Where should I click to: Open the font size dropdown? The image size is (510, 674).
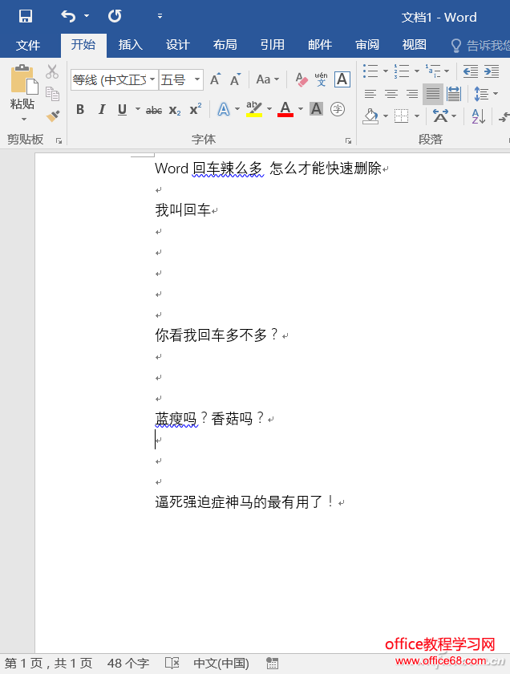[x=197, y=79]
